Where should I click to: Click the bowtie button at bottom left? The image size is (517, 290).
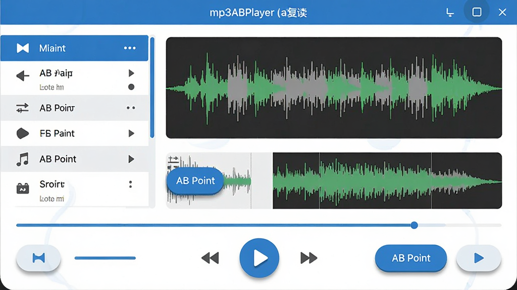coord(38,258)
